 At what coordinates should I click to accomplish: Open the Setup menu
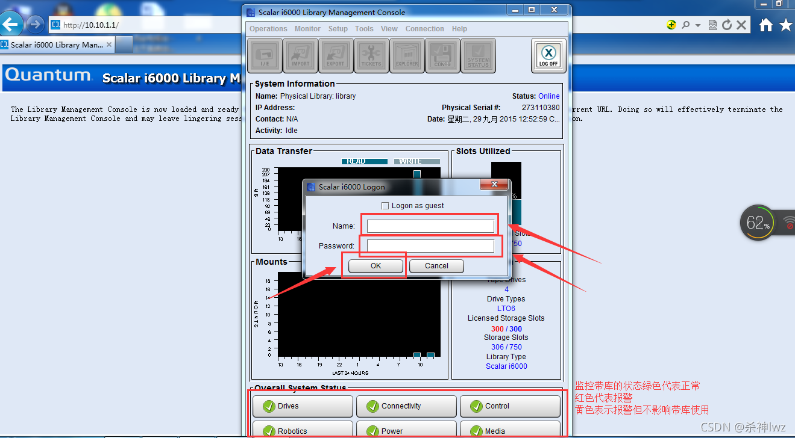click(338, 29)
